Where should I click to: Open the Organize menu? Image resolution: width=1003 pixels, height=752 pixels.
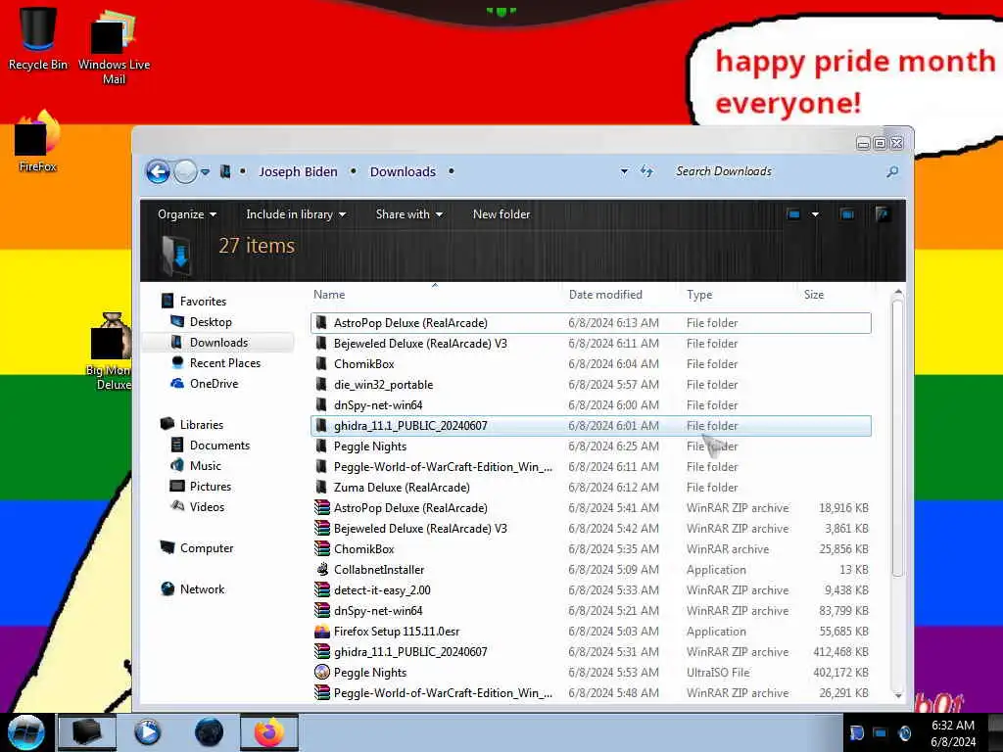pos(187,214)
